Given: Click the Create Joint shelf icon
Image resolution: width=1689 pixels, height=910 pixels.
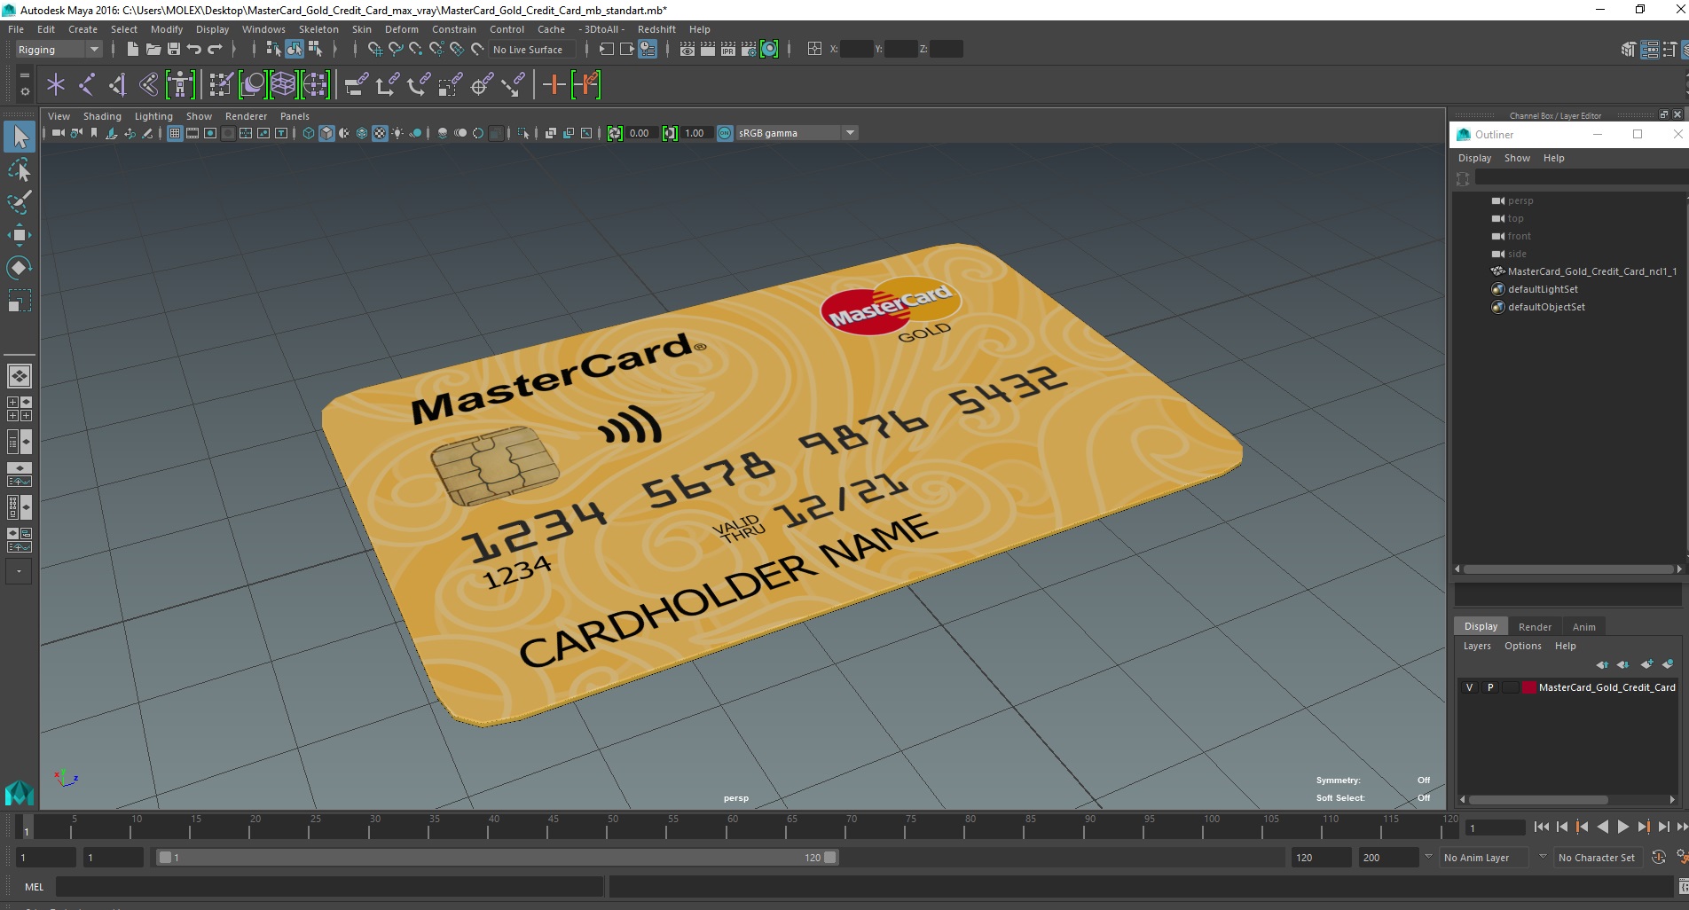Looking at the screenshot, I should 87,85.
